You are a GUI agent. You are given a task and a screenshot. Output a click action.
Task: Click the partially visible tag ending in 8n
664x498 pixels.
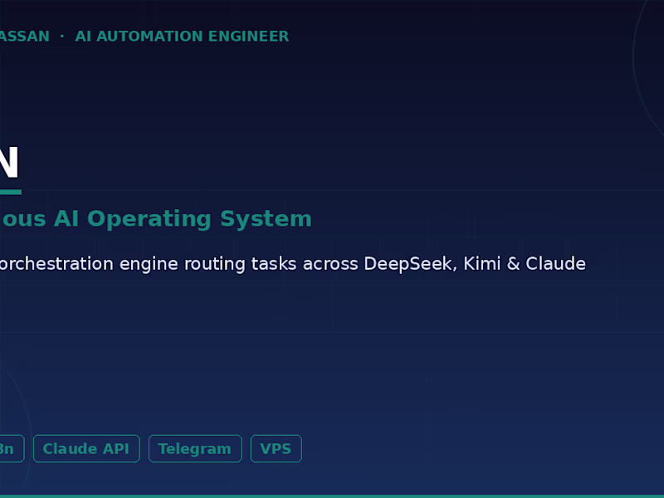(x=10, y=449)
